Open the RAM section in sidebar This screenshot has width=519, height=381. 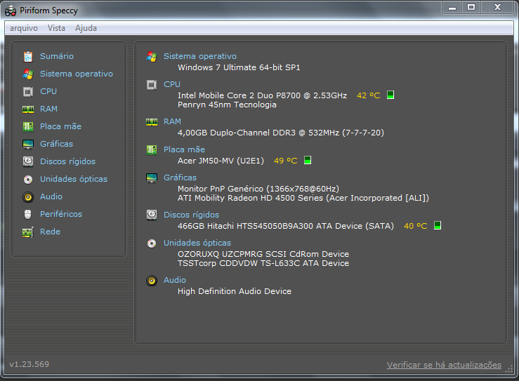pyautogui.click(x=48, y=109)
